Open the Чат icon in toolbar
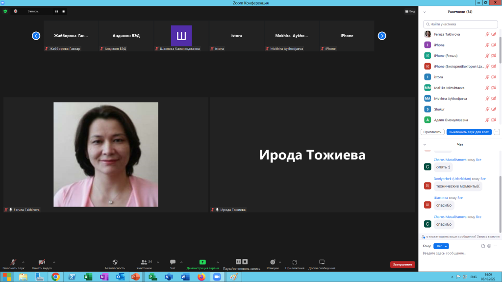Screen dimensions: 502x282 173,262
